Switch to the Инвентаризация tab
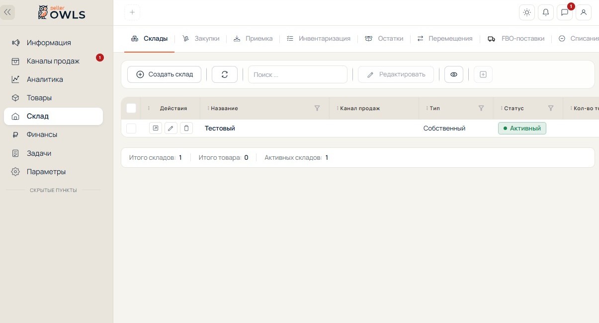The height and width of the screenshot is (323, 599). point(319,39)
